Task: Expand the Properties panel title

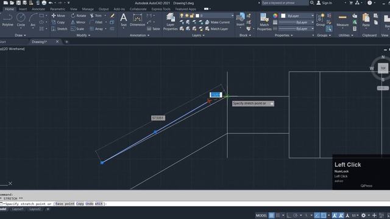Action: click(x=284, y=35)
